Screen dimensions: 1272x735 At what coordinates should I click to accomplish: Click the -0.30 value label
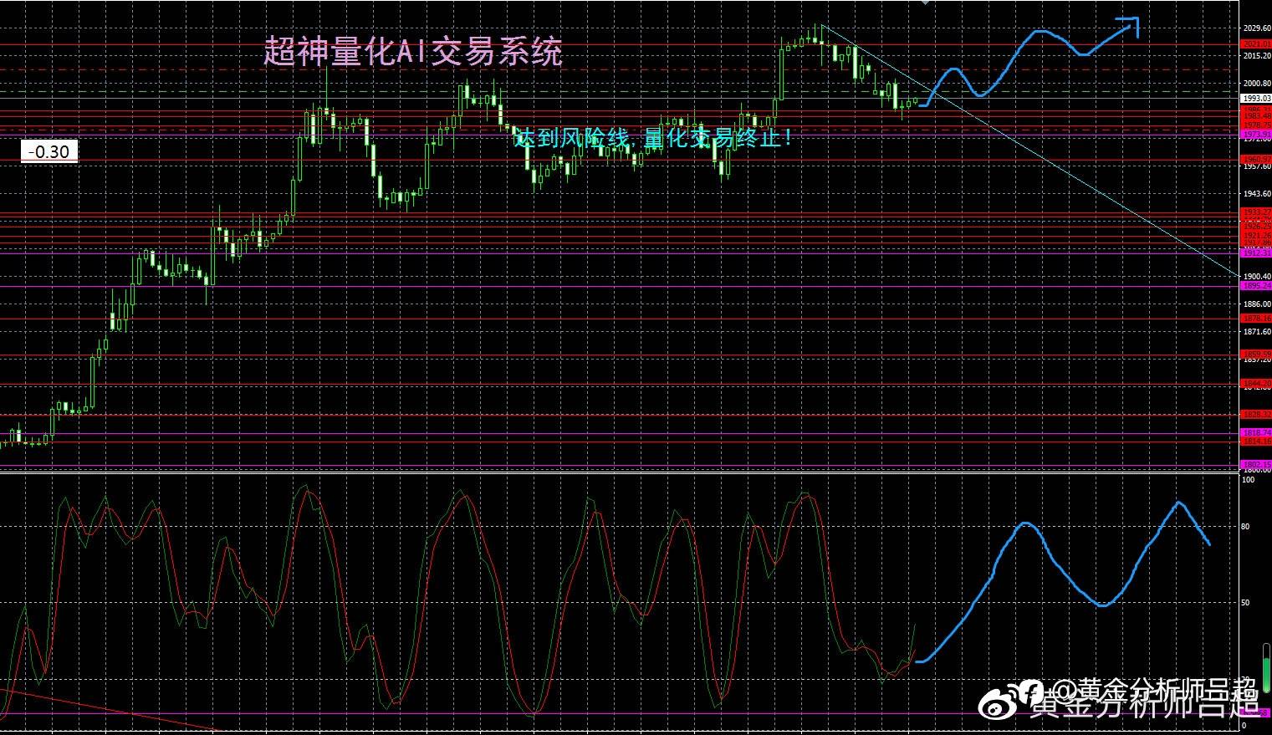coord(49,152)
